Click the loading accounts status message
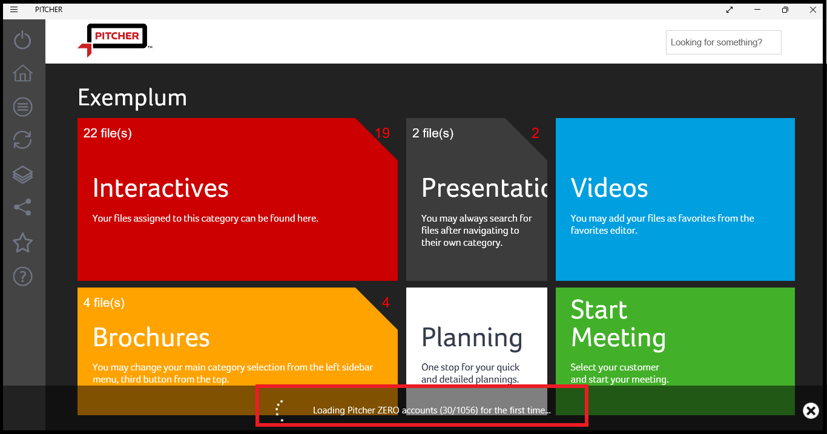Viewport: 827px width, 434px height. pos(431,410)
